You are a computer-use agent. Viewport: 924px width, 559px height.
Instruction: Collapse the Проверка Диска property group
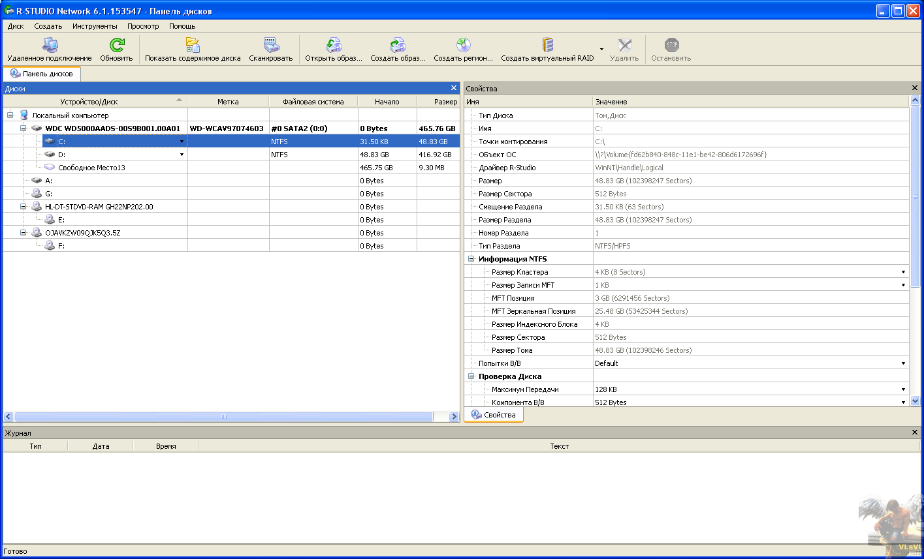(x=471, y=376)
